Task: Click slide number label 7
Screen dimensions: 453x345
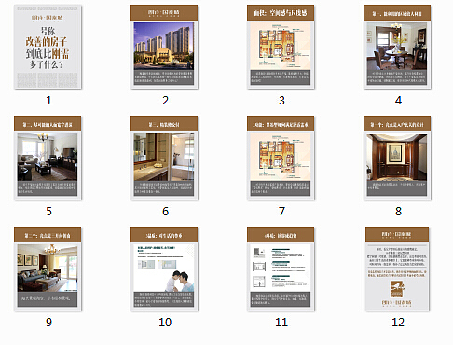Action: pos(281,212)
